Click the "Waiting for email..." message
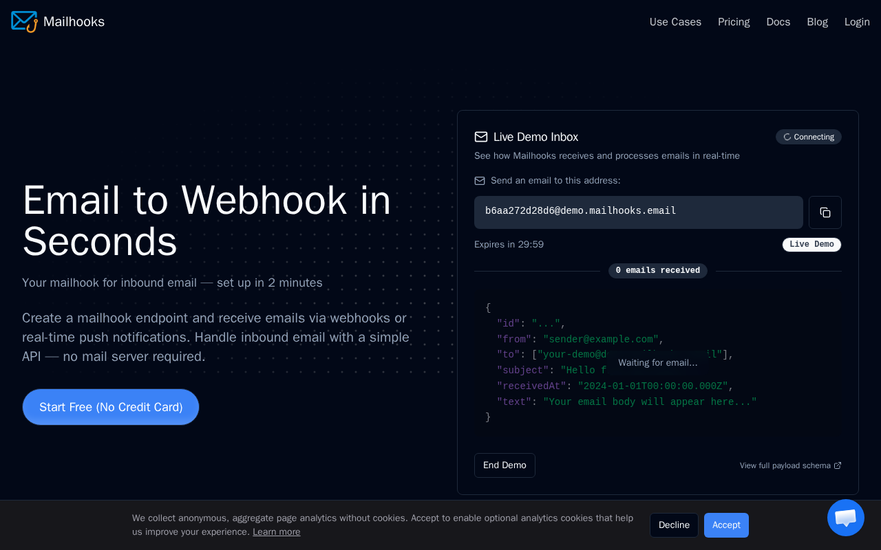881x550 pixels. click(658, 363)
